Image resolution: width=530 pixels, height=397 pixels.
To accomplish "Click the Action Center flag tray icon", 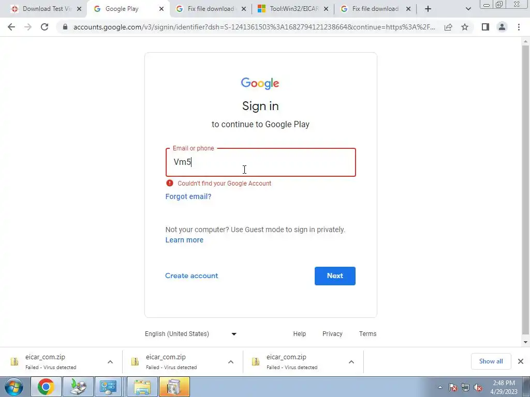I will pyautogui.click(x=453, y=388).
